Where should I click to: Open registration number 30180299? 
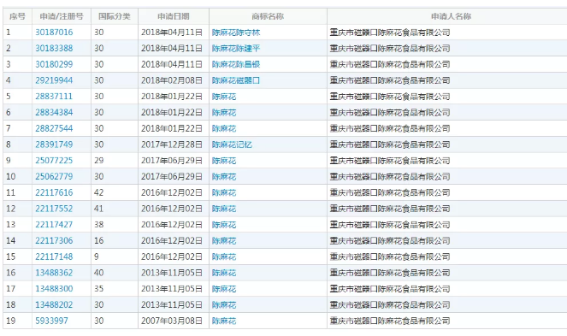click(x=54, y=64)
